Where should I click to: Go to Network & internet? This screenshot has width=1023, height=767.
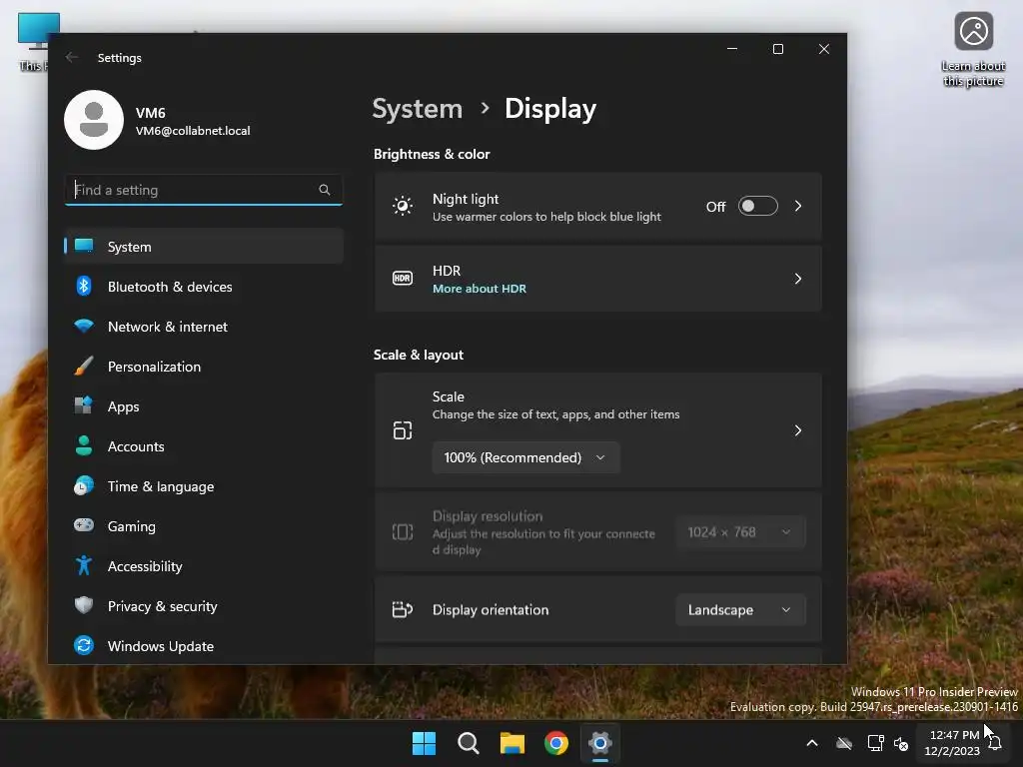coord(204,327)
